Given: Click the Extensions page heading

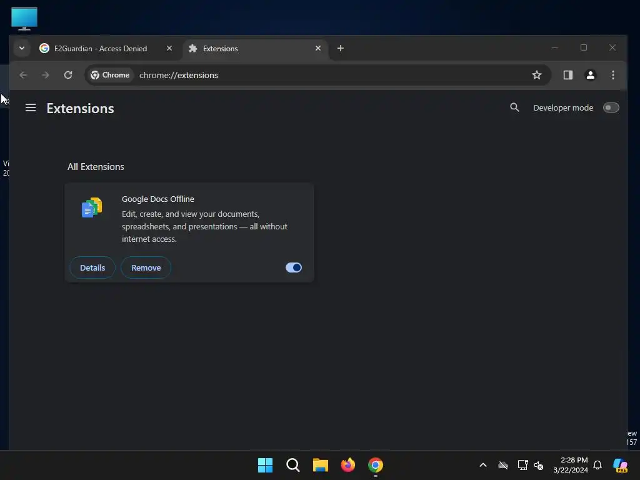Looking at the screenshot, I should [80, 109].
